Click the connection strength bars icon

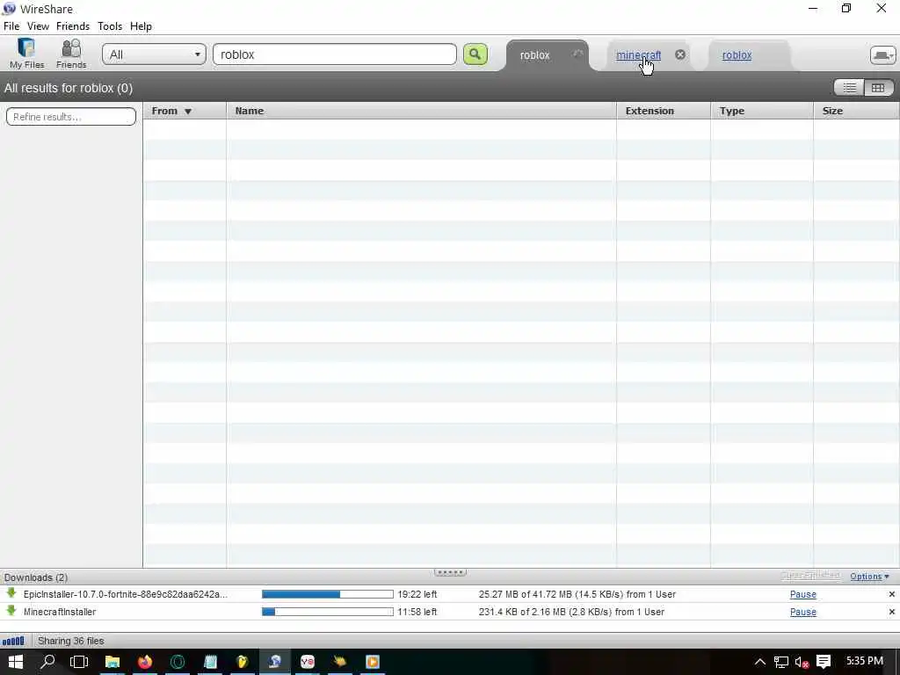click(13, 641)
